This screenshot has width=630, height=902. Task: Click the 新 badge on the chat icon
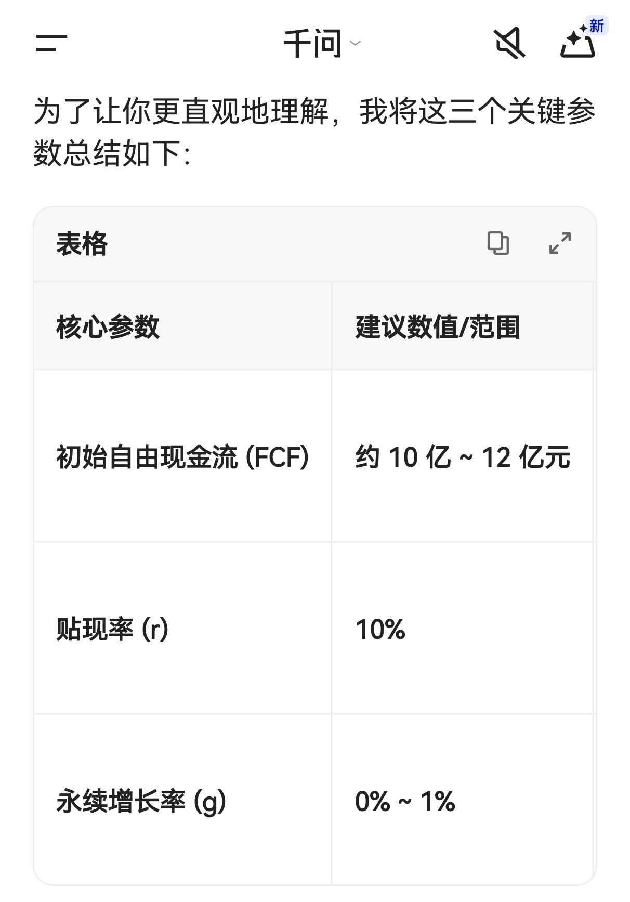(596, 25)
